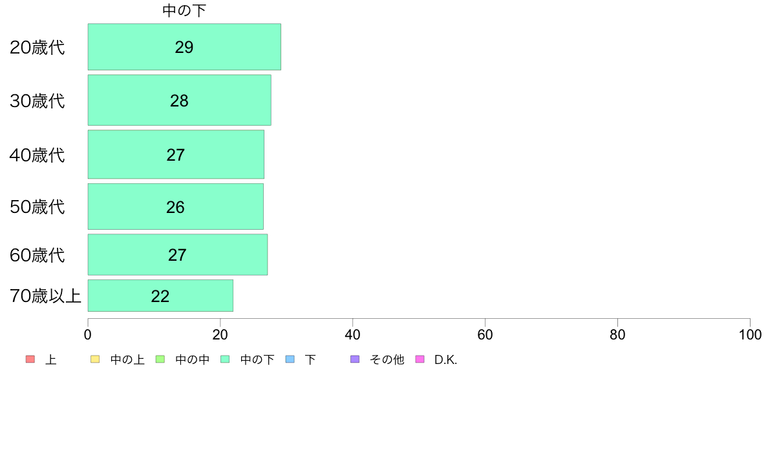Select the 60歳代 bar with value 27
This screenshot has height=475, width=768.
click(177, 255)
